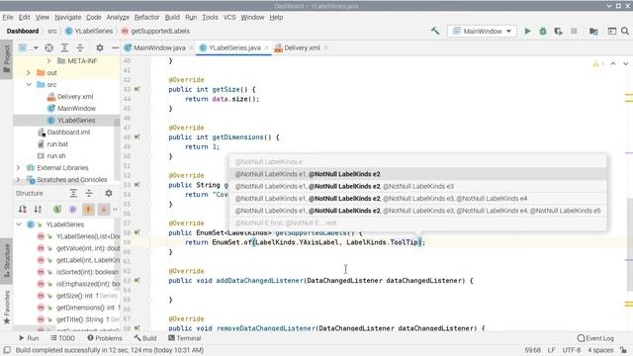Open Project panel gear options
The image size is (633, 356).
pyautogui.click(x=99, y=47)
